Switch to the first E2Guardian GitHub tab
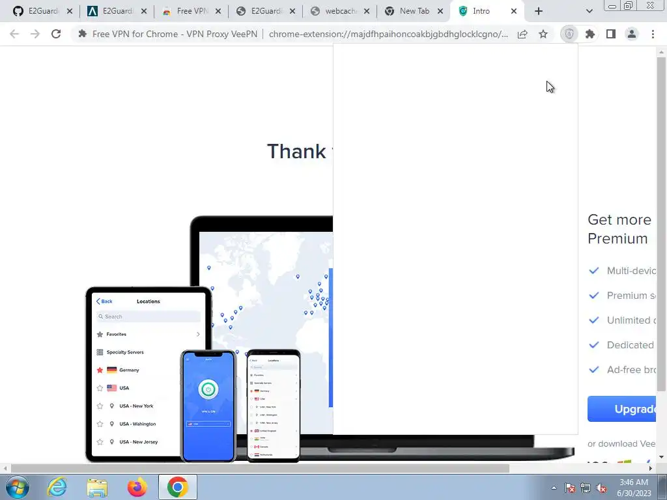The width and height of the screenshot is (667, 500). point(36,11)
